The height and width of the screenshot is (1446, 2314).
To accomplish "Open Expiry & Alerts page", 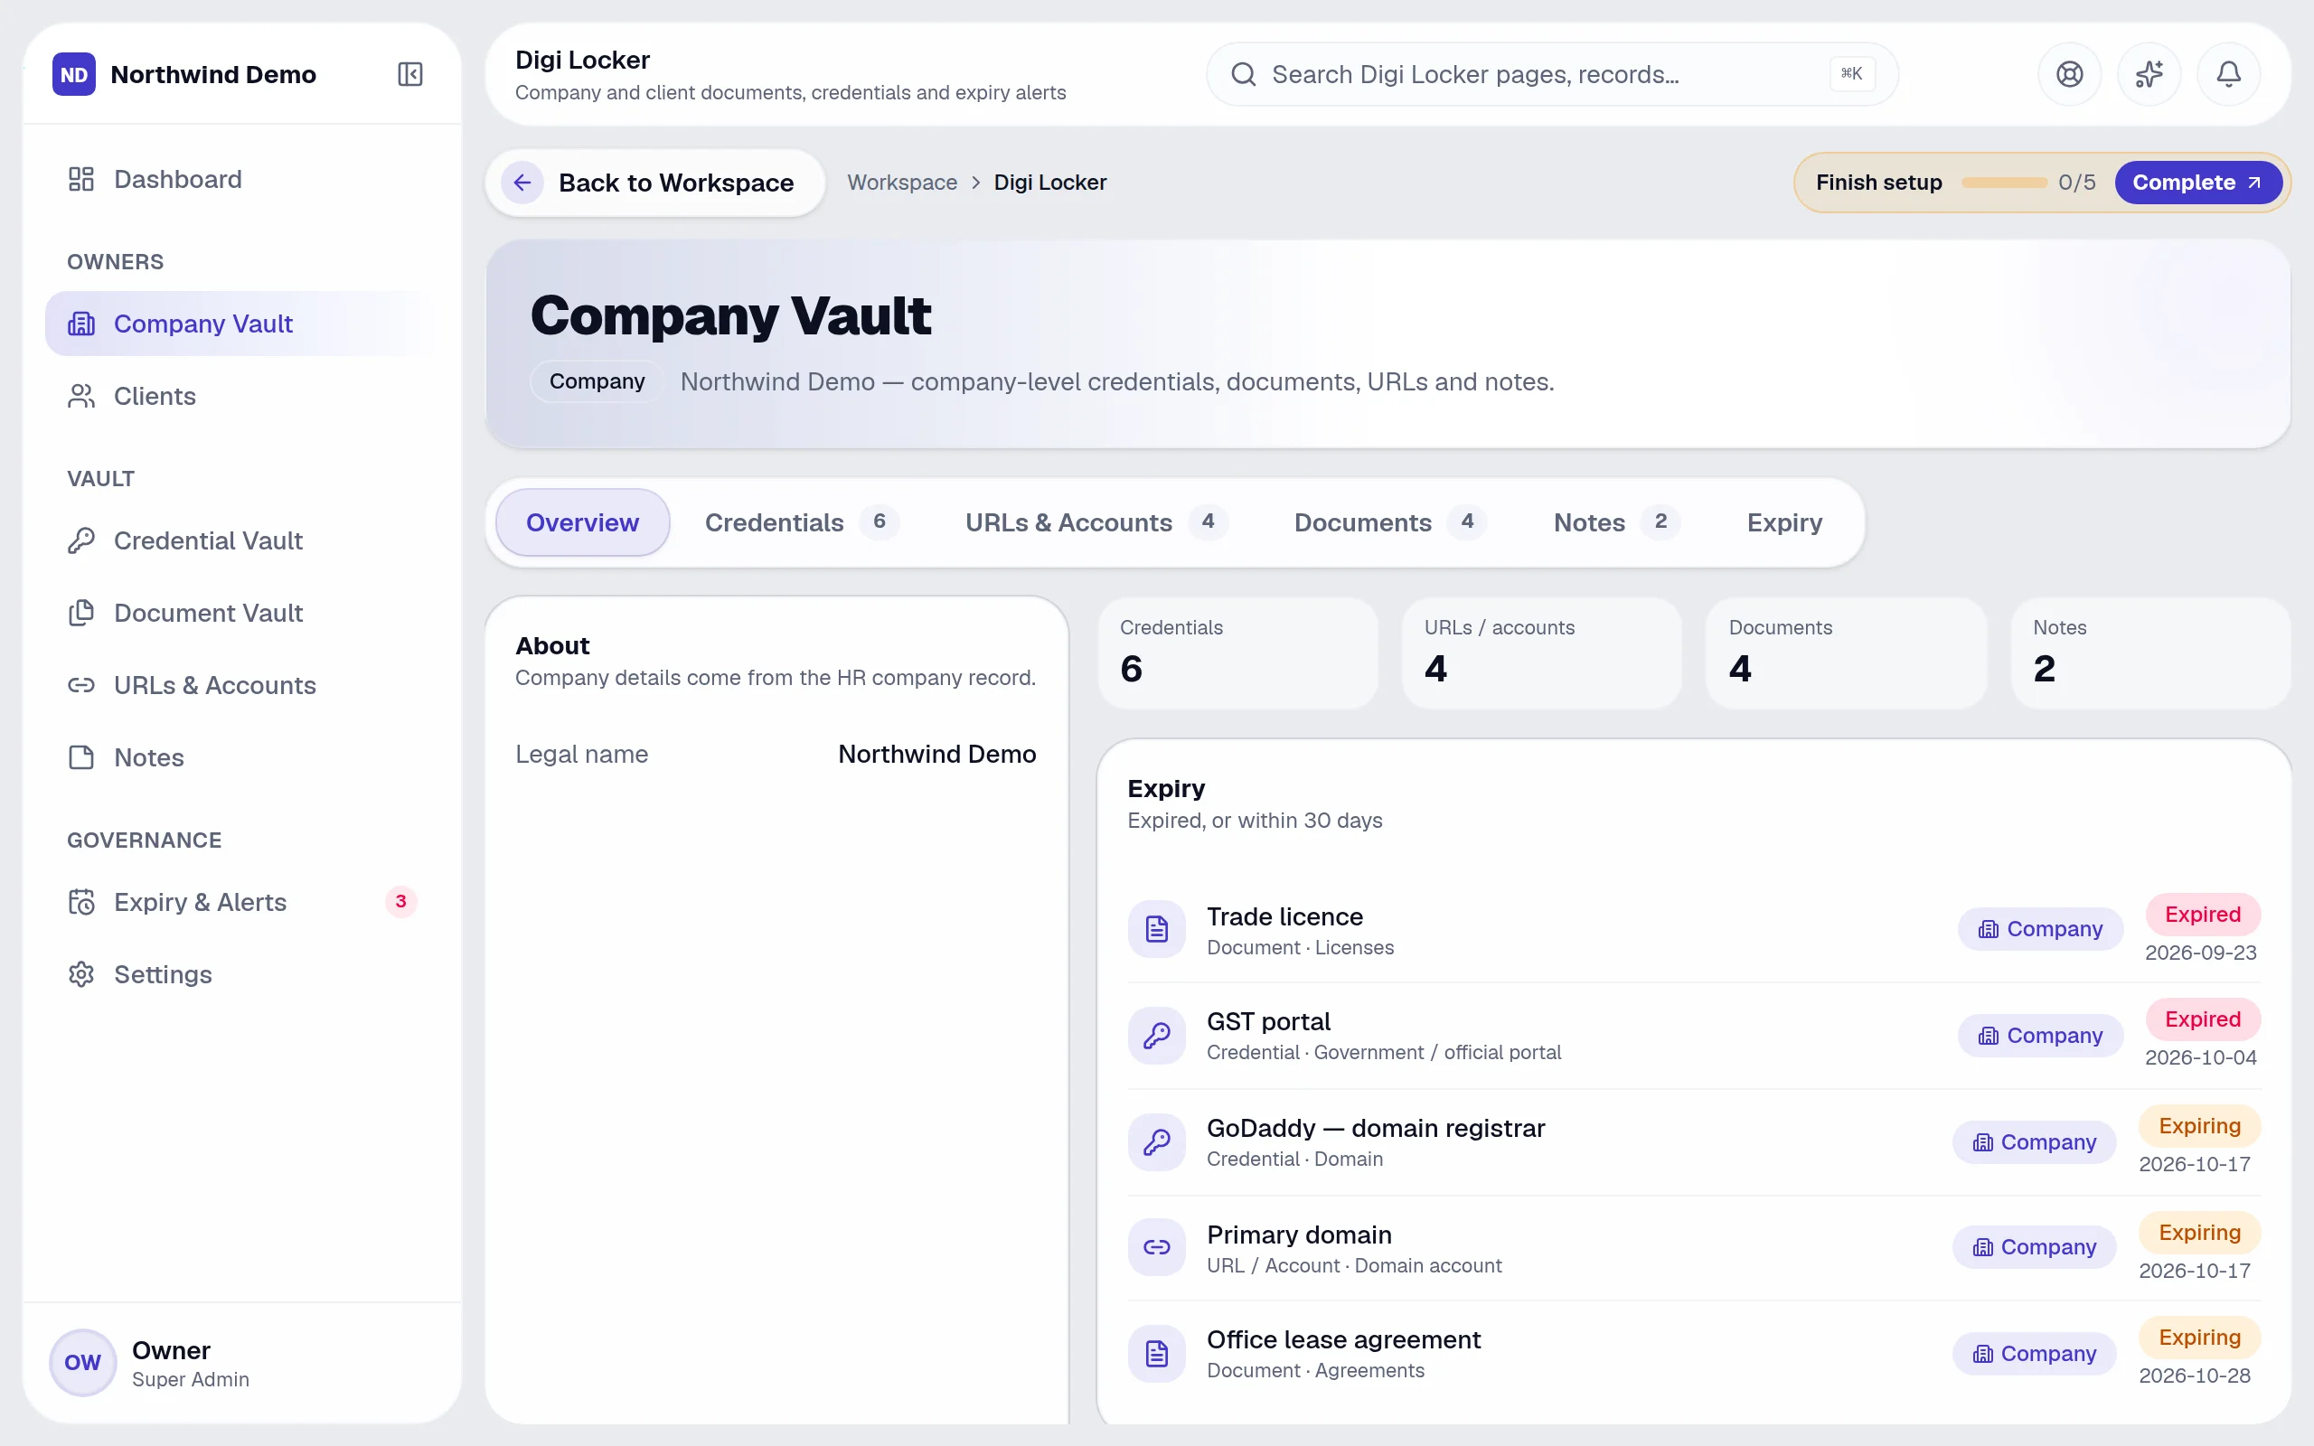I will click(x=241, y=902).
